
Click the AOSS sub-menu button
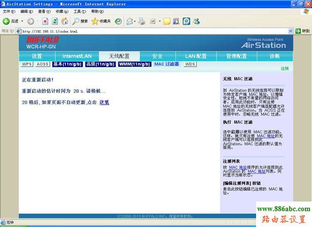click(x=43, y=65)
